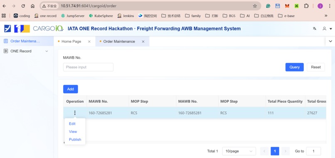
Task: Open the AI bookmark folder
Action: [245, 16]
